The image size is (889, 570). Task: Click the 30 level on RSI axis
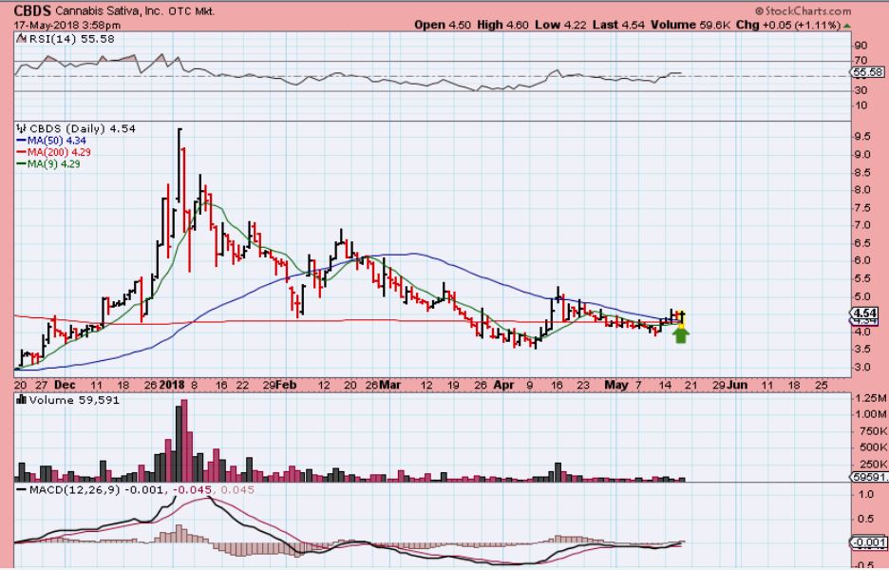point(861,90)
